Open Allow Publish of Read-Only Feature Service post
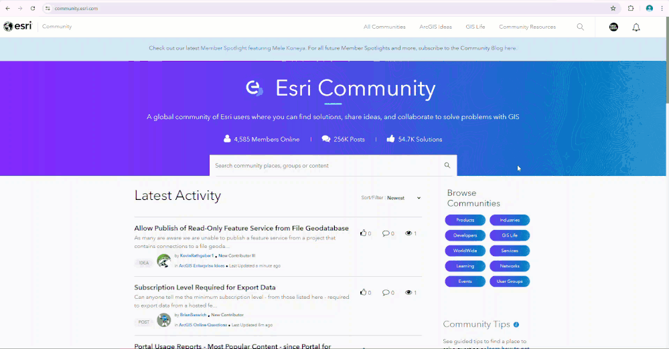Viewport: 669px width, 349px height. [242, 228]
